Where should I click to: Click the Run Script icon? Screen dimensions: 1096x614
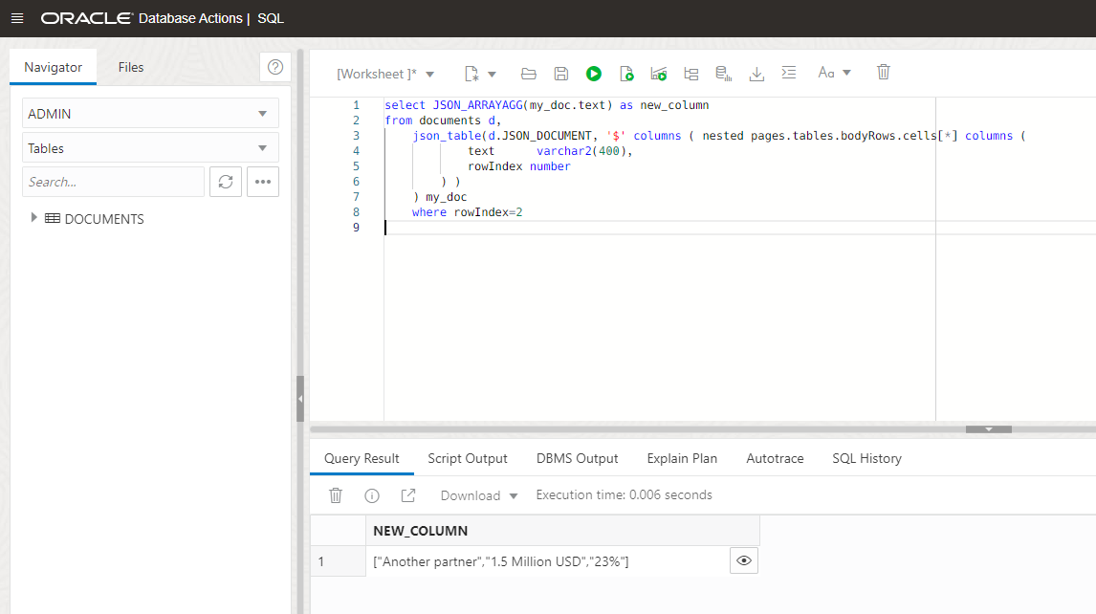click(x=626, y=74)
